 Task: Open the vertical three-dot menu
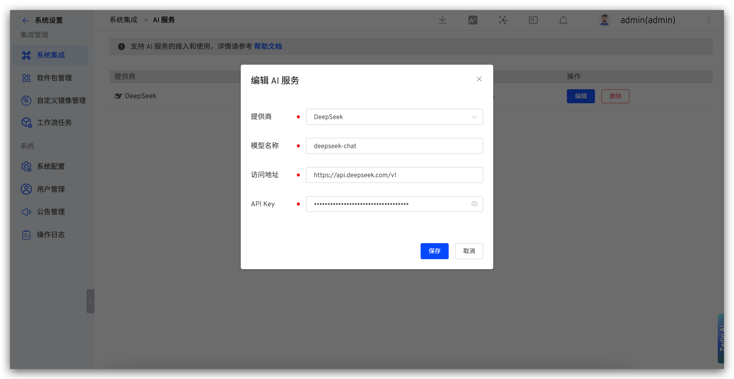point(708,20)
